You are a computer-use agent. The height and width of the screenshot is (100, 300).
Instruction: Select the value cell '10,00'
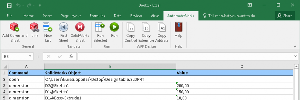coord(234,98)
